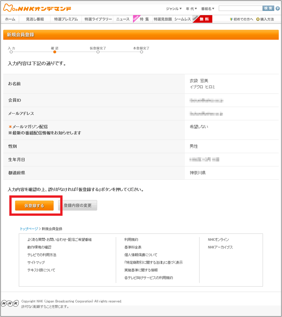Click the 新規会員登録 header title
The width and height of the screenshot is (282, 317).
[20, 35]
